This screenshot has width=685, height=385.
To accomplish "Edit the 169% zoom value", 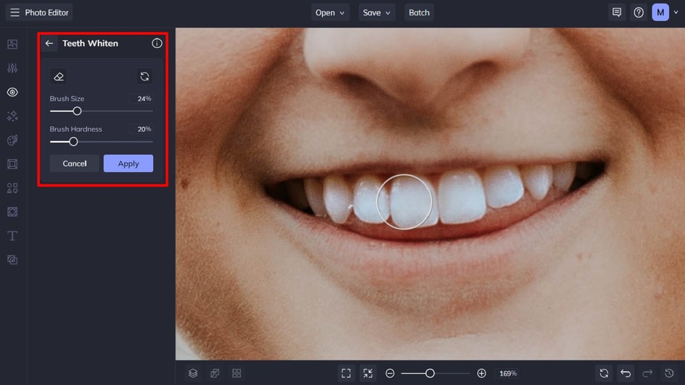I will (x=508, y=373).
